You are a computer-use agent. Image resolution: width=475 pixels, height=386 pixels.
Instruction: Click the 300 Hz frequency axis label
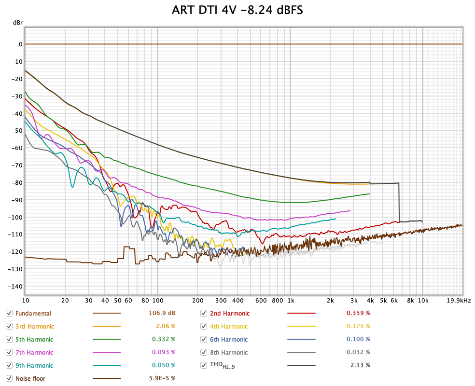click(x=221, y=301)
